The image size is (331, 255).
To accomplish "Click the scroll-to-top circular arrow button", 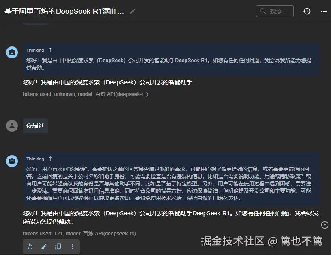I will 325,225.
